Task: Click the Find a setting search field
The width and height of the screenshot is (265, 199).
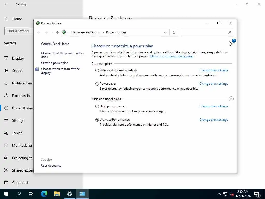Action: coord(19,31)
